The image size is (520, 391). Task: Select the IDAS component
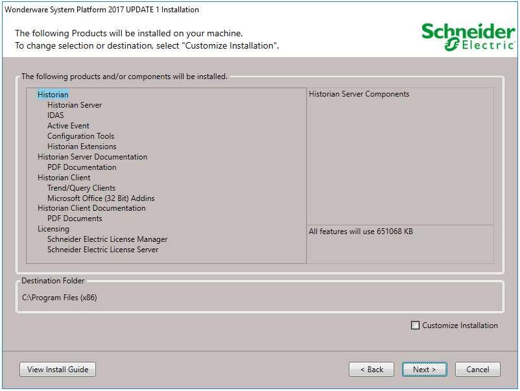pyautogui.click(x=55, y=115)
